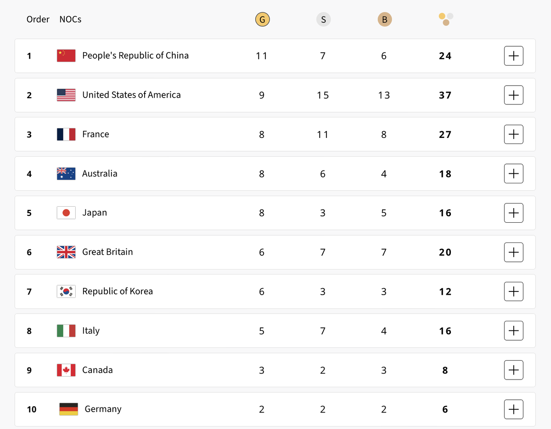Expand Great Britain's row with plus
Viewport: 551px width, 429px height.
513,252
